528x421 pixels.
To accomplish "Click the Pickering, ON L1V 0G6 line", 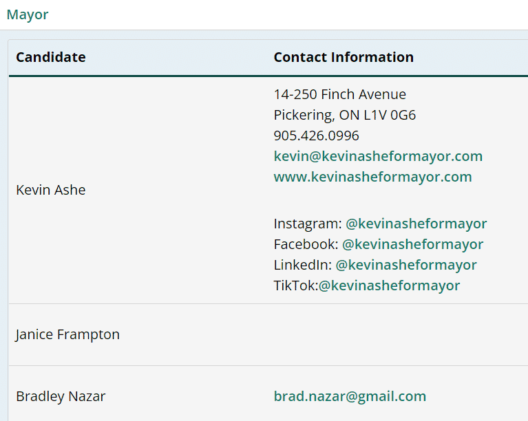I will pos(344,115).
